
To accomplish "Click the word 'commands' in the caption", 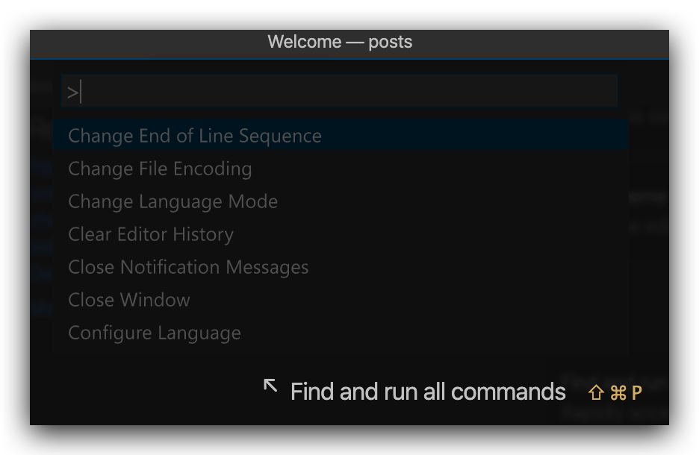I will (x=508, y=392).
